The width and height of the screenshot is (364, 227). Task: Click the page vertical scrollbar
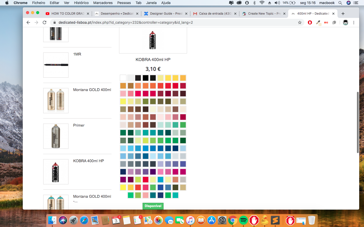click(358, 122)
